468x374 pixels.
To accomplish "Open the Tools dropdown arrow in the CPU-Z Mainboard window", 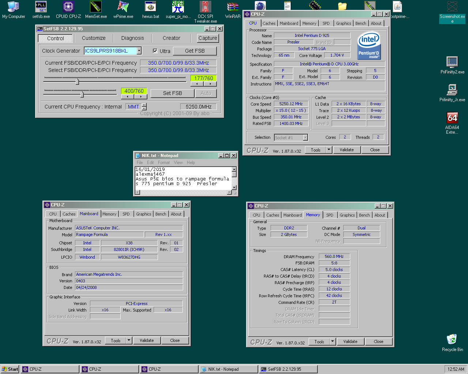I will [129, 340].
